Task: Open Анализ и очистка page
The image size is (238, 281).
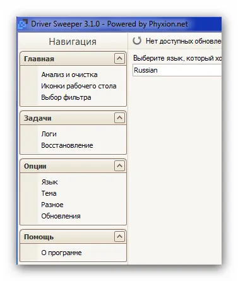Action: pos(69,75)
